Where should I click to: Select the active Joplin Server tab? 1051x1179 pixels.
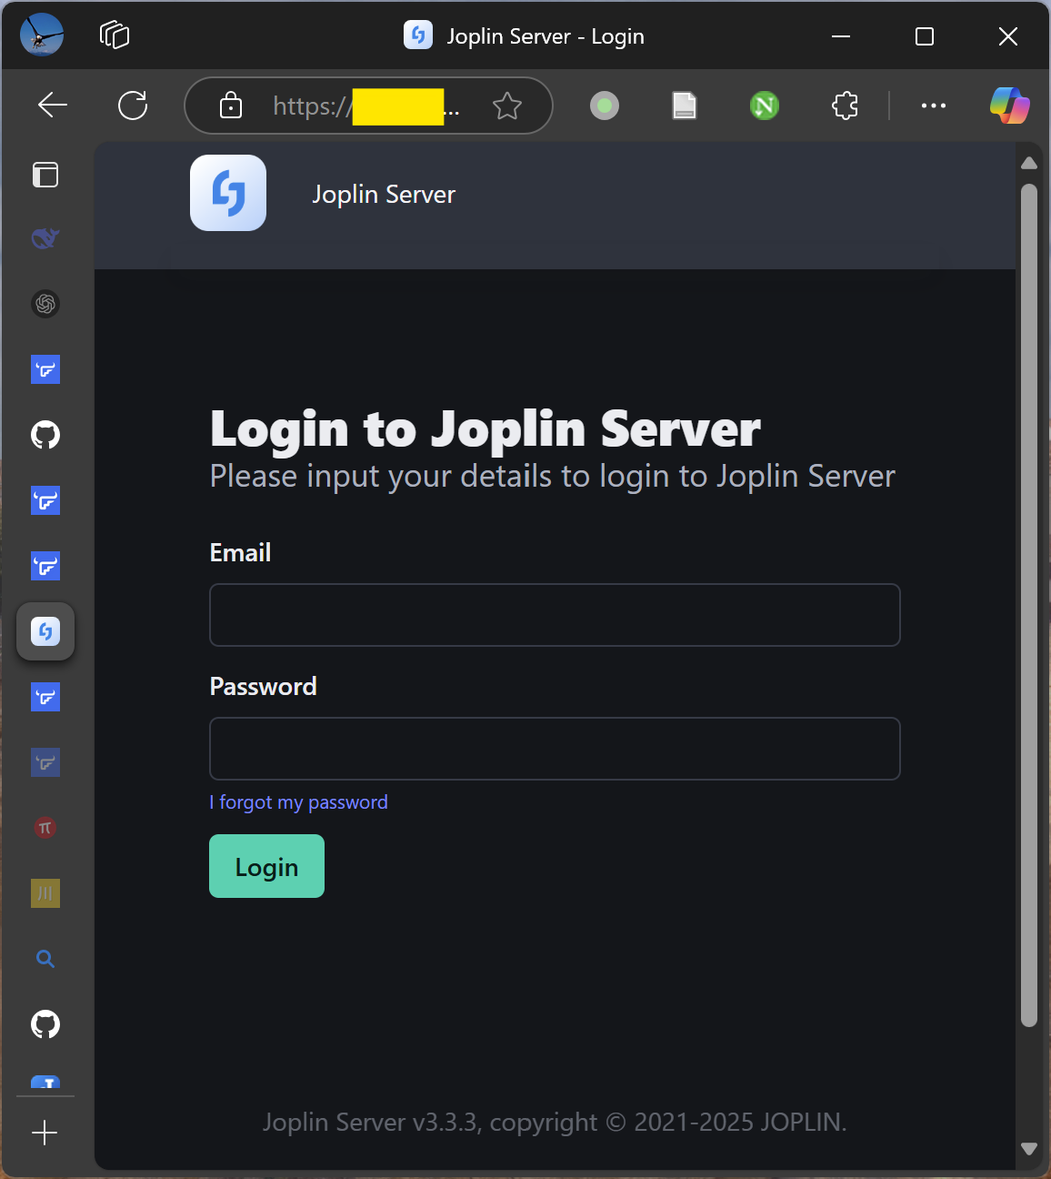click(45, 631)
